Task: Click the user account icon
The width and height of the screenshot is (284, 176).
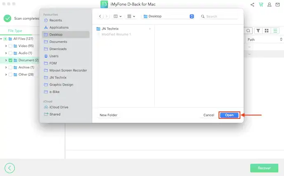Action: click(270, 5)
